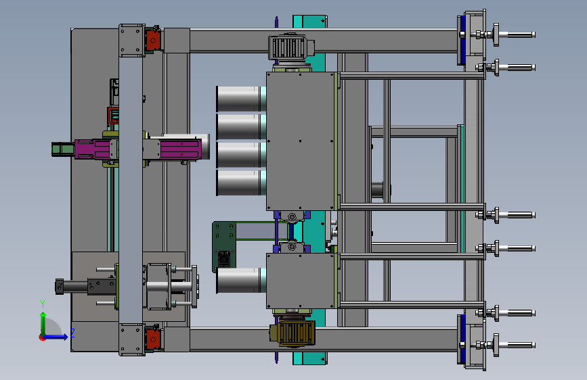Select the gold gear motor at the bottom frame
587x380 pixels.
coord(292,333)
